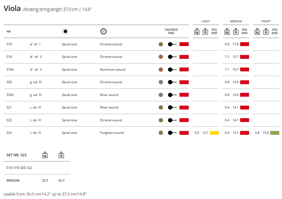
Task: Click the "SET NR. S23" heading
Action: [x=16, y=155]
